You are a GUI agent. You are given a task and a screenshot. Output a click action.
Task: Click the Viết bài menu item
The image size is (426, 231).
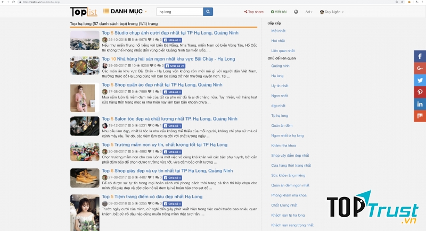coord(278,12)
